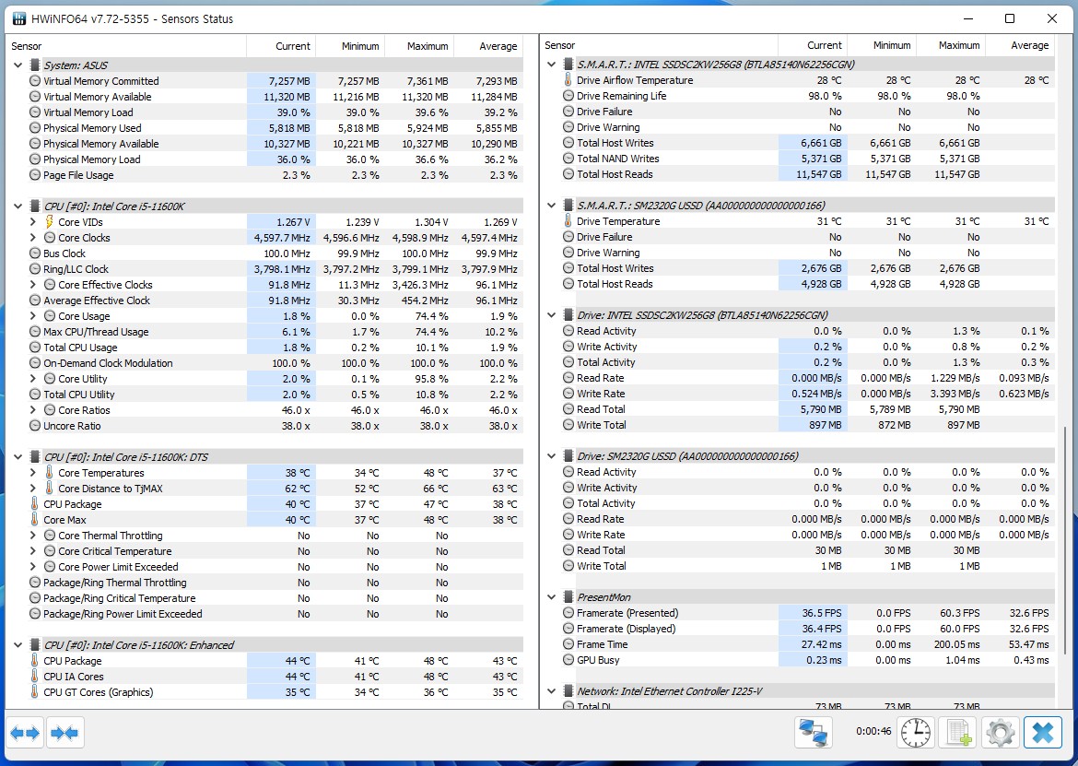Click the System: ASUS chip icon
This screenshot has width=1078, height=766.
(34, 65)
